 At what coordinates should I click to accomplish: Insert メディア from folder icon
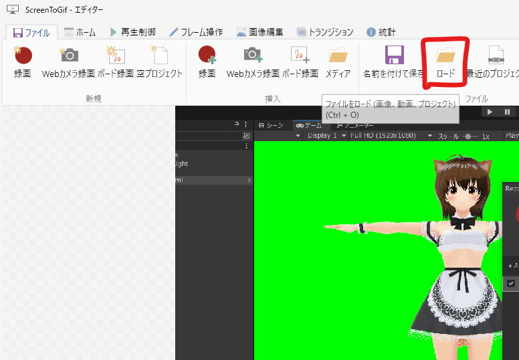click(x=338, y=62)
